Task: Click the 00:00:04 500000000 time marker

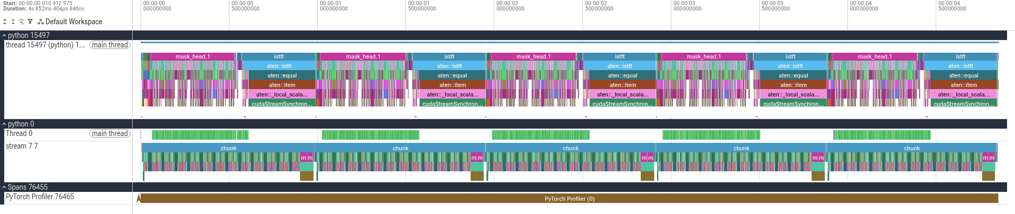Action: click(x=952, y=6)
